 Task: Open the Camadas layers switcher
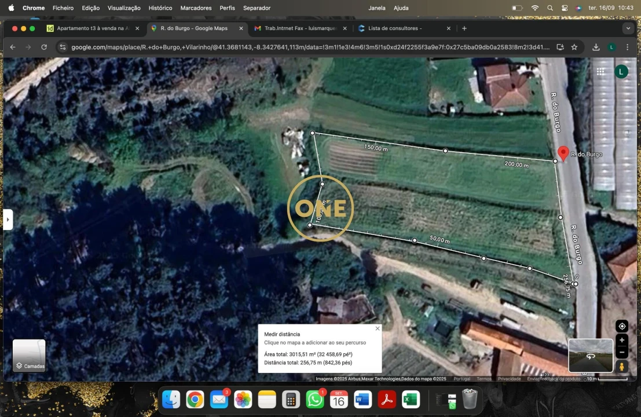coord(29,354)
